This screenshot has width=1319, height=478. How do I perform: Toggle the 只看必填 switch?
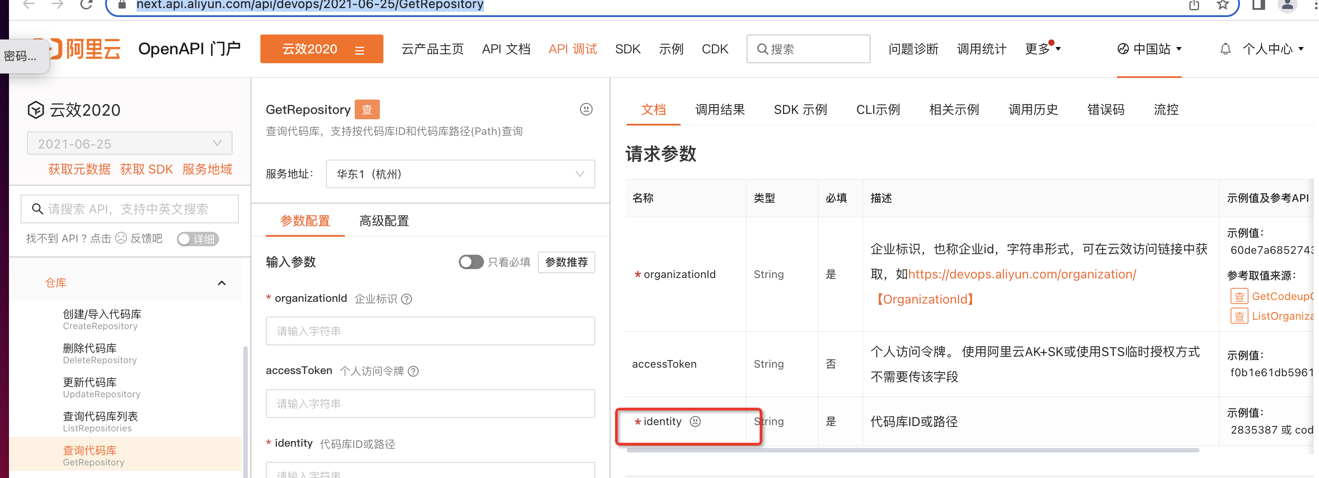471,262
